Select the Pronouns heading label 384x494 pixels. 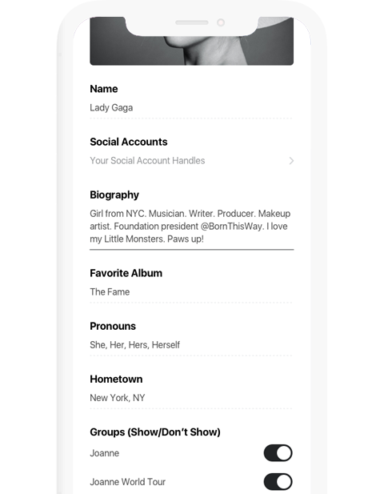113,326
